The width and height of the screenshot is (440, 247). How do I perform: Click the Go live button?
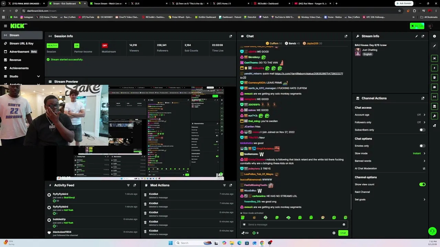(x=417, y=26)
